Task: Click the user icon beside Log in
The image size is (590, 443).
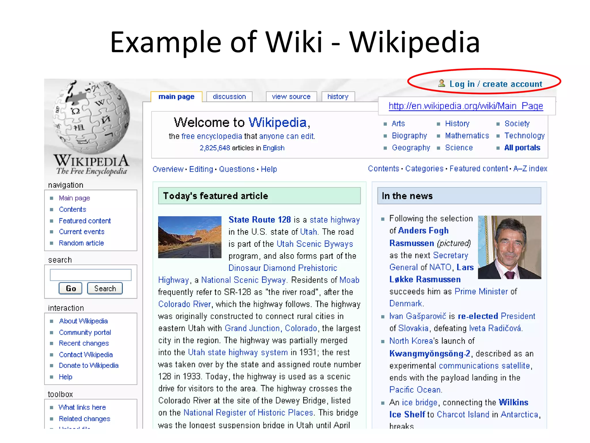Action: point(441,83)
